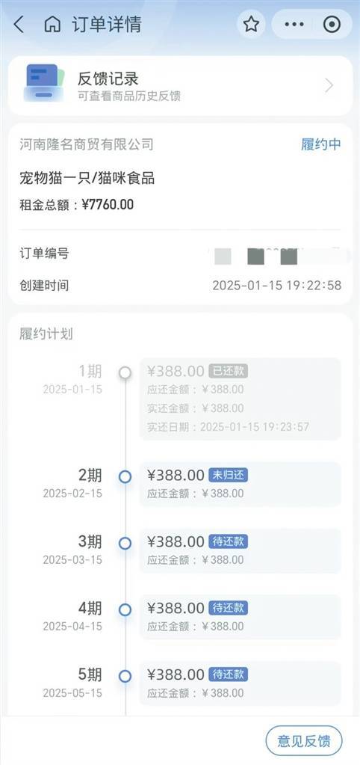The image size is (360, 765).
Task: Open the 河南隆名商贸有限公司 merchant name
Action: coord(87,144)
